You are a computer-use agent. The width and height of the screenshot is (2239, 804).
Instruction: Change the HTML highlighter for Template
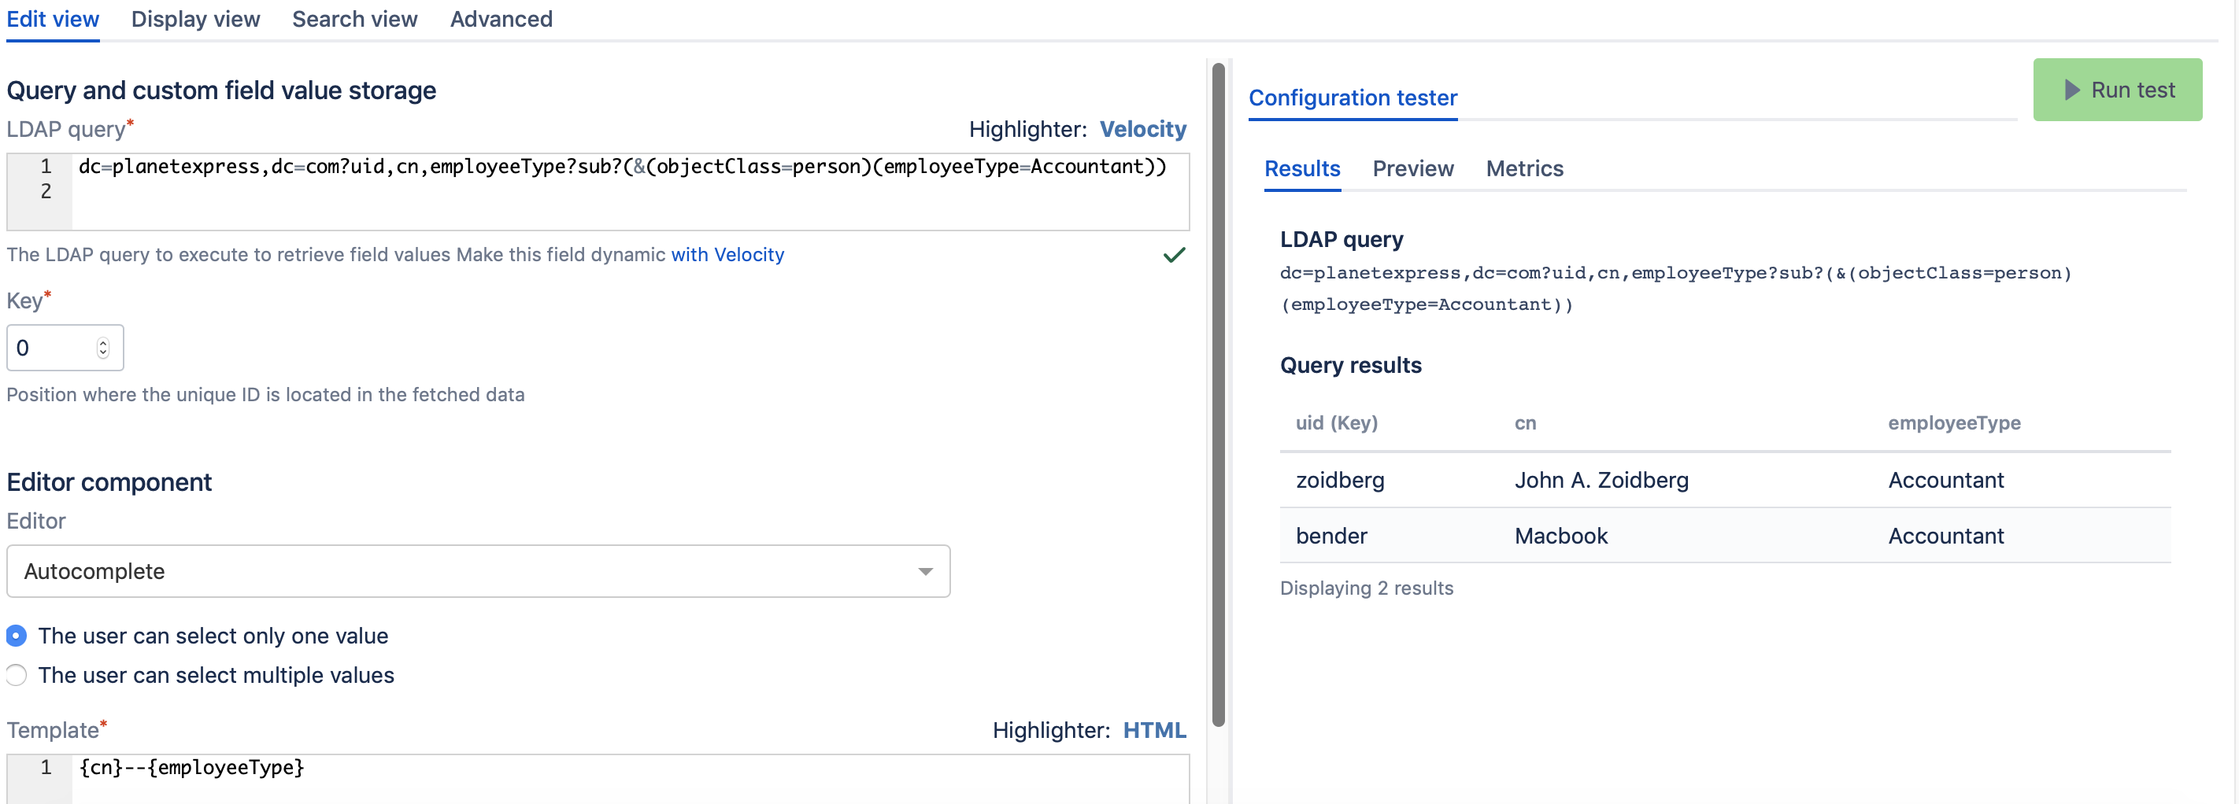coord(1153,730)
